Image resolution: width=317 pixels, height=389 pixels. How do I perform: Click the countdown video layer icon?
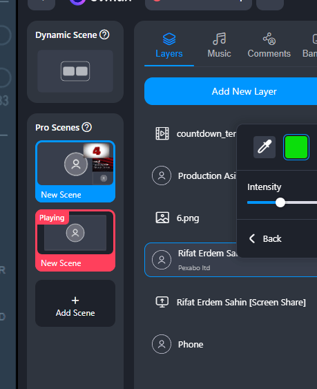(x=162, y=133)
